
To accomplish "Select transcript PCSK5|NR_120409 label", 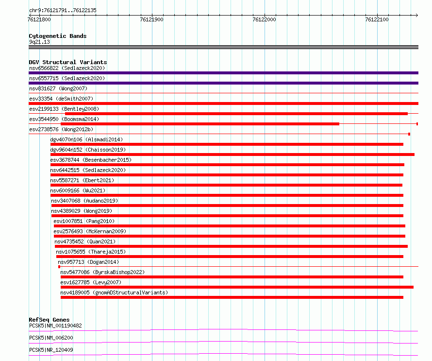I will (51, 350).
